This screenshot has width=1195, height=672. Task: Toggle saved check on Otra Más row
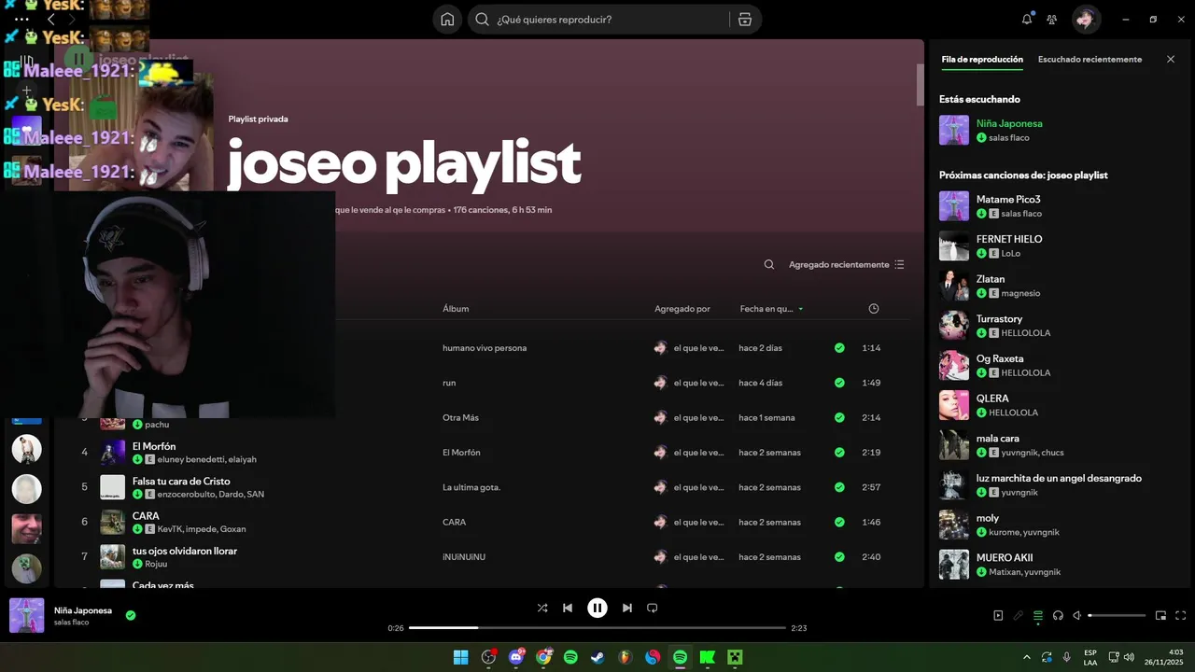tap(839, 418)
